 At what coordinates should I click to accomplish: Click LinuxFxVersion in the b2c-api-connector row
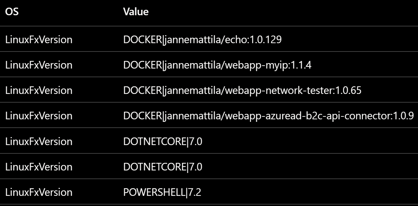[39, 116]
